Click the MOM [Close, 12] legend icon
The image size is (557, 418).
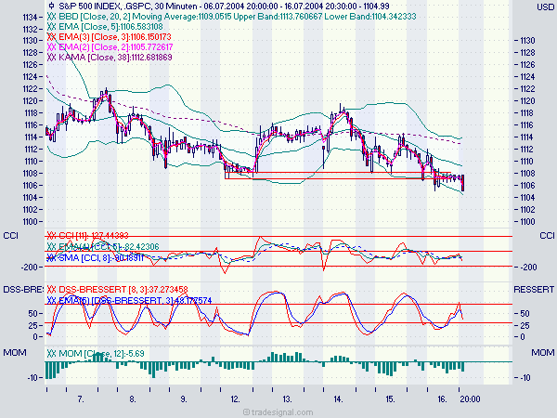(x=51, y=354)
